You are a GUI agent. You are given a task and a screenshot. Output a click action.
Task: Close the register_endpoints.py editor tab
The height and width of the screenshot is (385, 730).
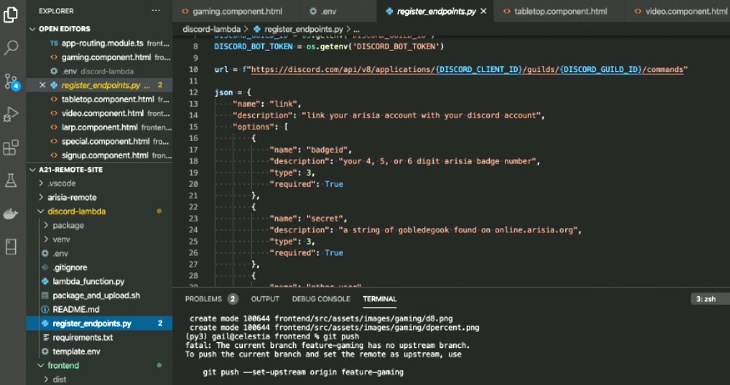[x=484, y=12]
